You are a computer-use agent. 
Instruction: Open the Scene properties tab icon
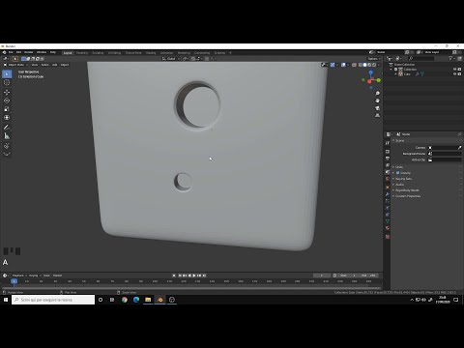point(388,172)
